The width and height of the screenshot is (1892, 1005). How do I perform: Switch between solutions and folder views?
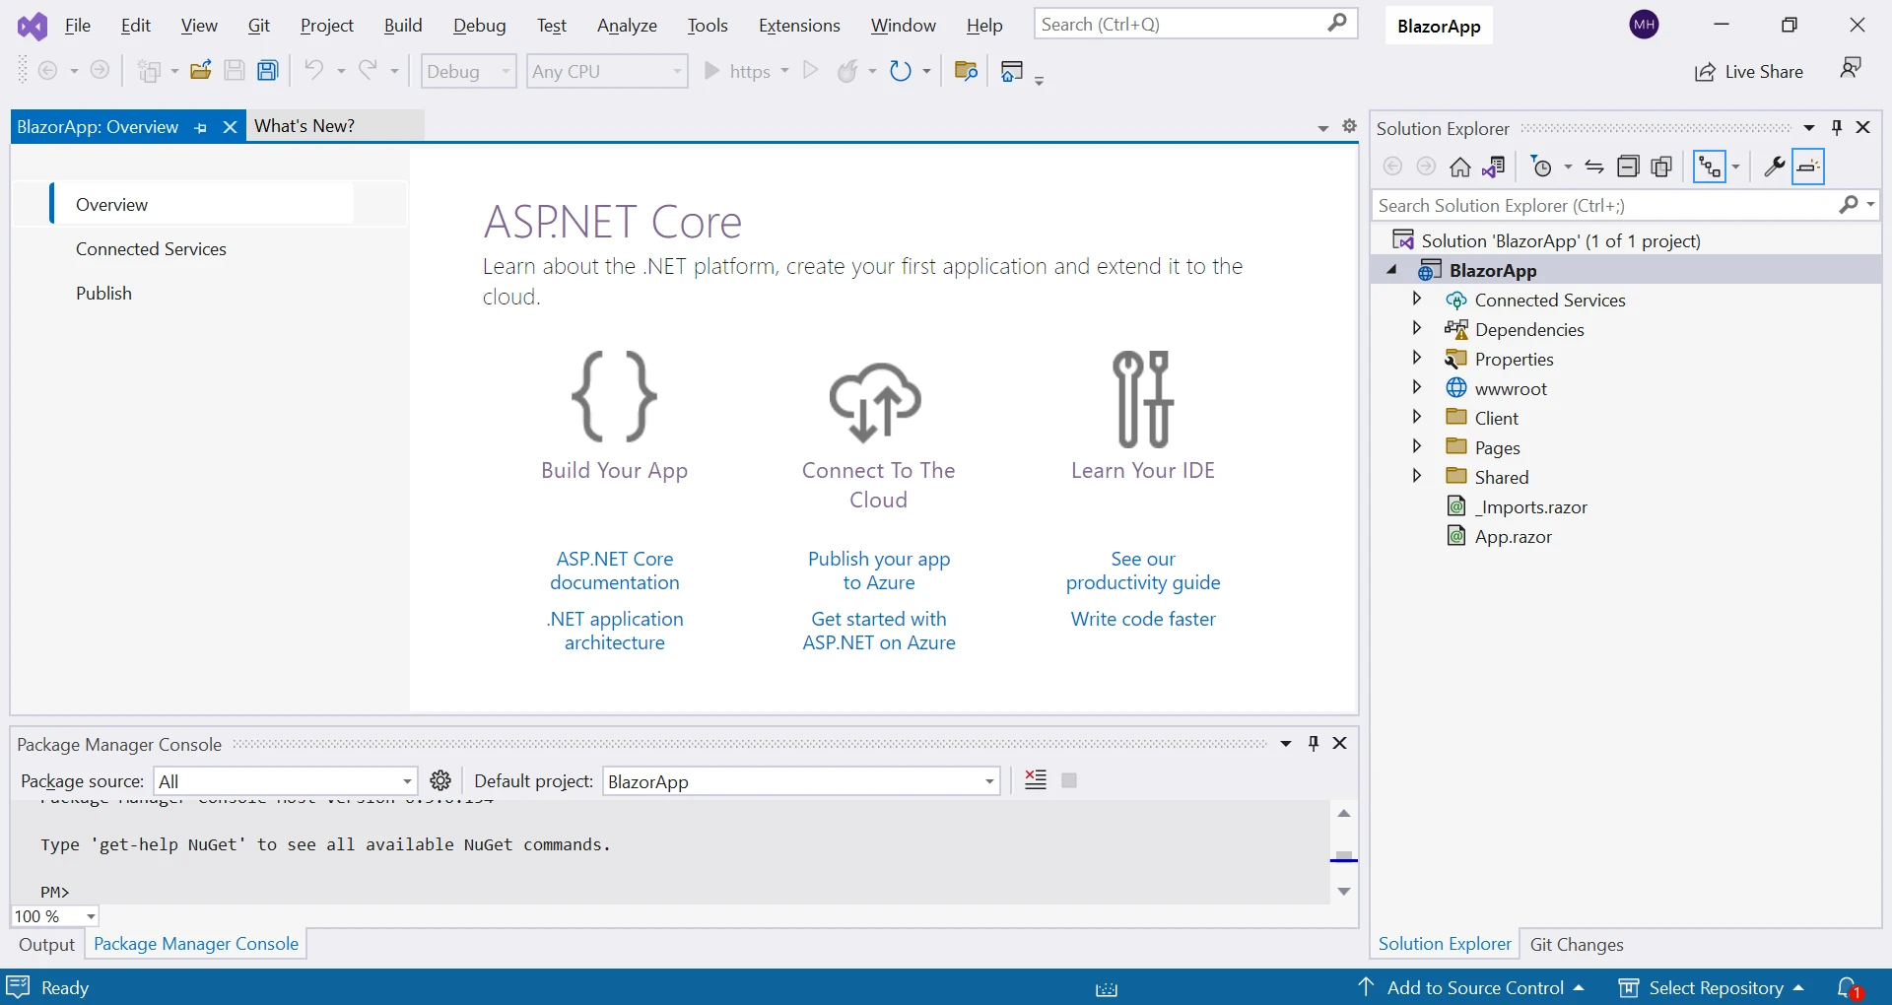point(1493,167)
